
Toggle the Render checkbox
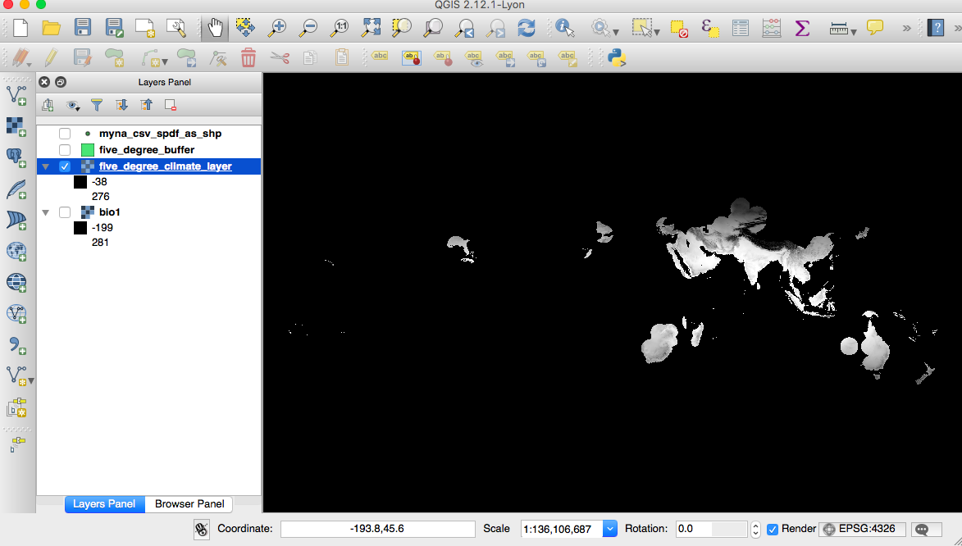click(773, 529)
